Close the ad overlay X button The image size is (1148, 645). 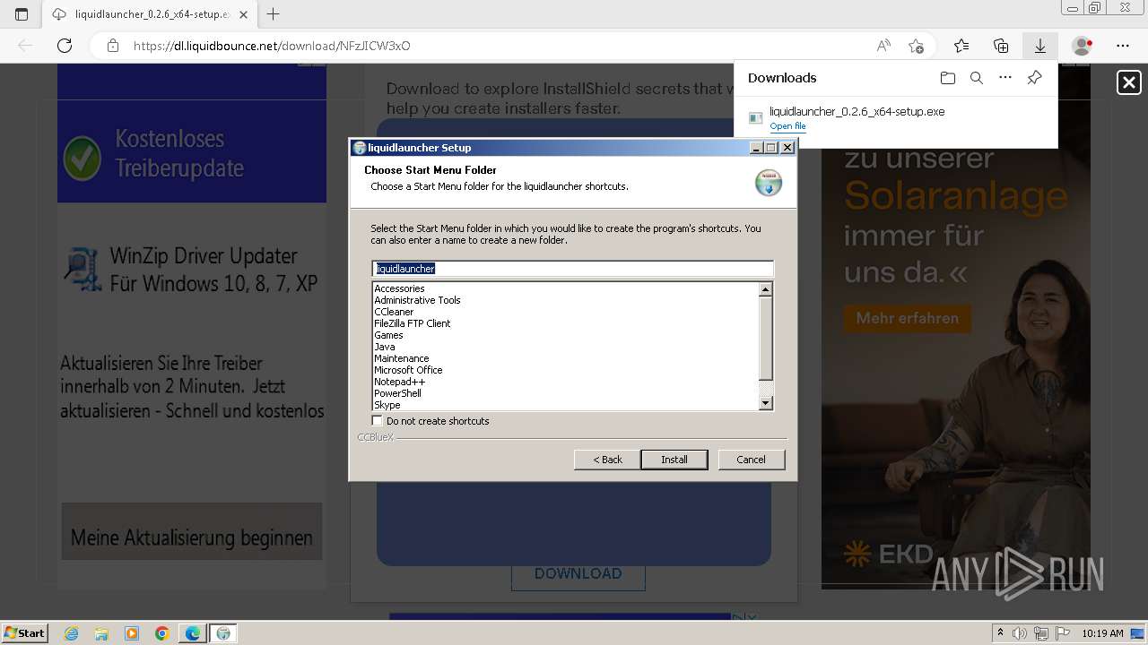click(1128, 82)
